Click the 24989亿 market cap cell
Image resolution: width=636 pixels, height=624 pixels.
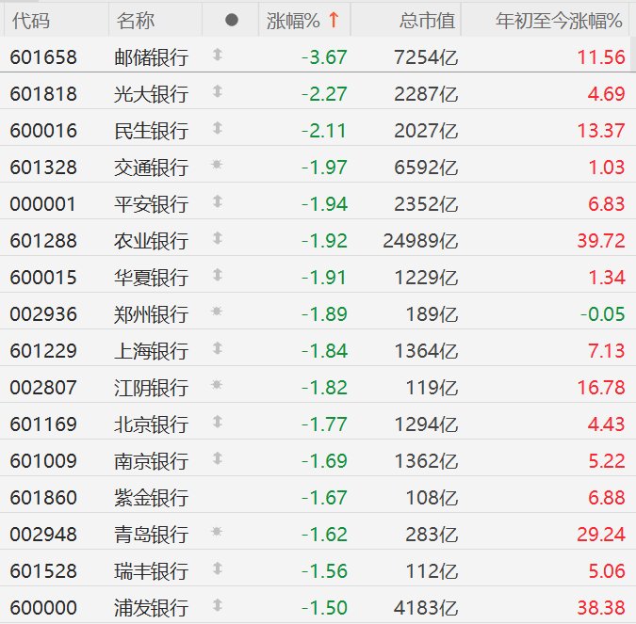(420, 241)
